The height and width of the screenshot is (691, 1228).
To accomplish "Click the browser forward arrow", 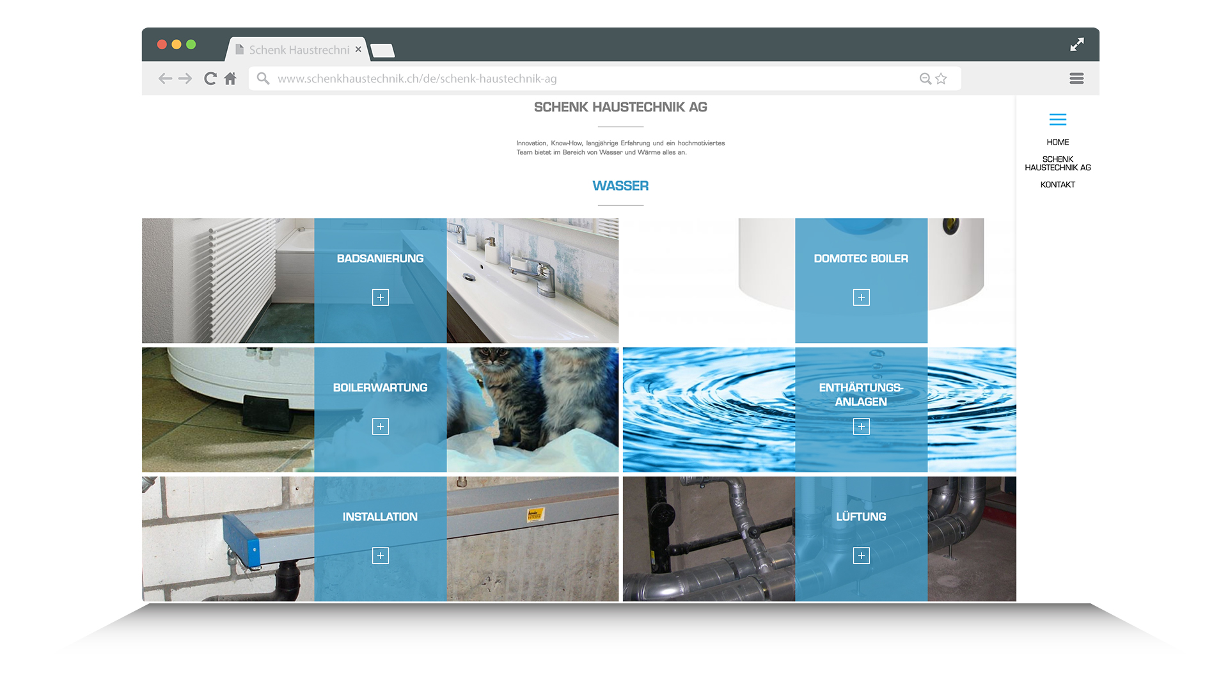I will point(185,79).
